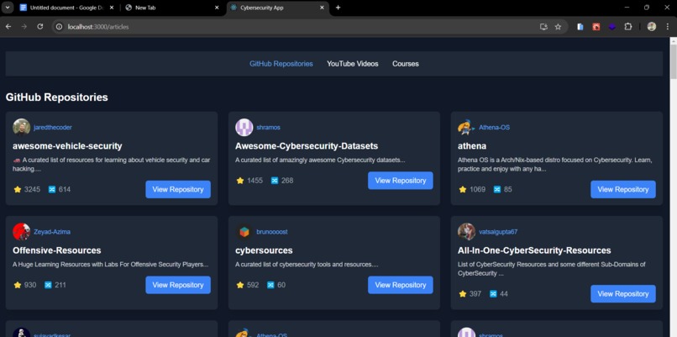
Task: View site information icon beside localhost
Action: (60, 27)
